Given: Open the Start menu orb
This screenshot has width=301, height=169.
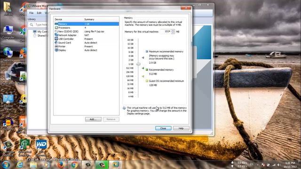Looking at the screenshot, I should [x=6, y=165].
